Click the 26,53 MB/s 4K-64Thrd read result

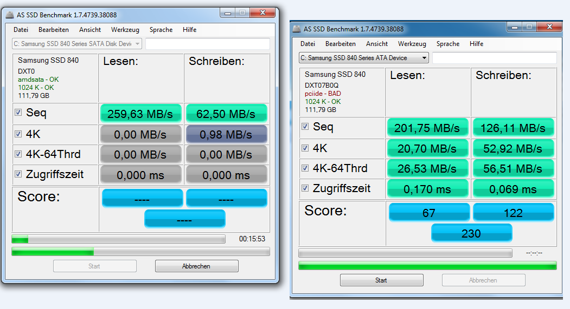click(427, 169)
